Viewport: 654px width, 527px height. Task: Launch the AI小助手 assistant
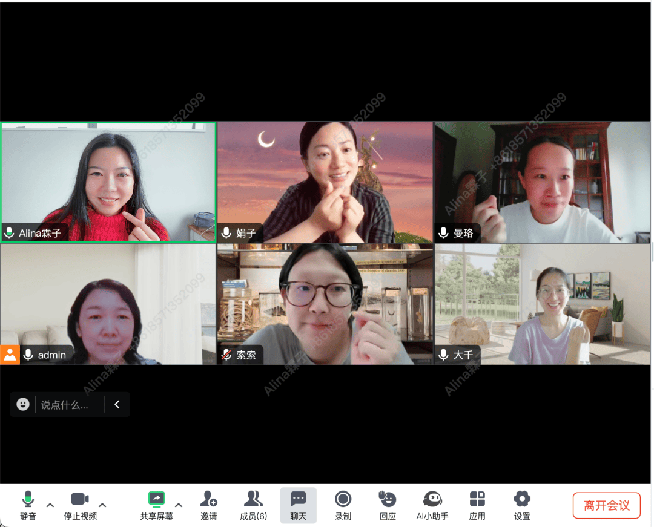[432, 505]
